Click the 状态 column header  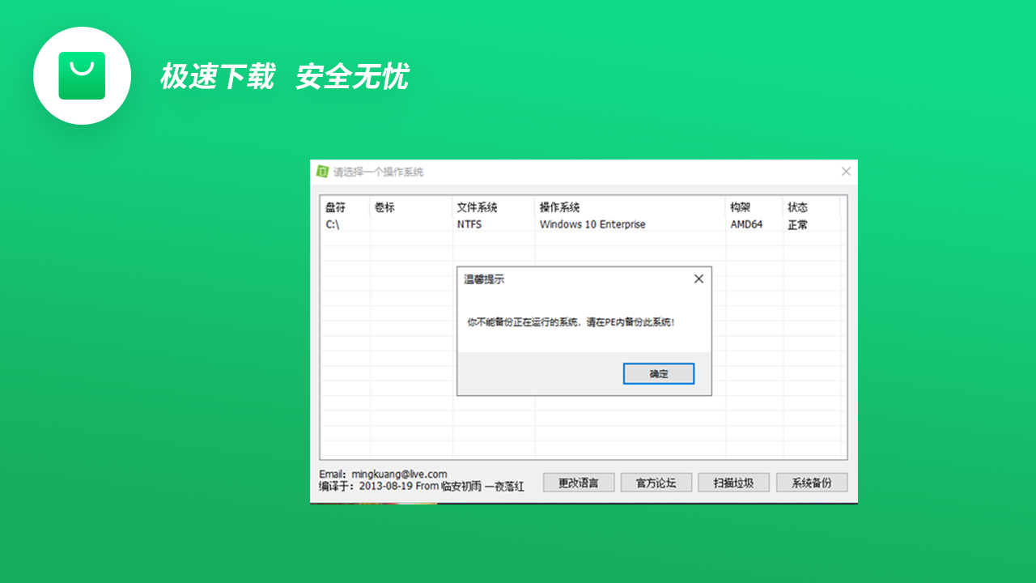point(797,207)
